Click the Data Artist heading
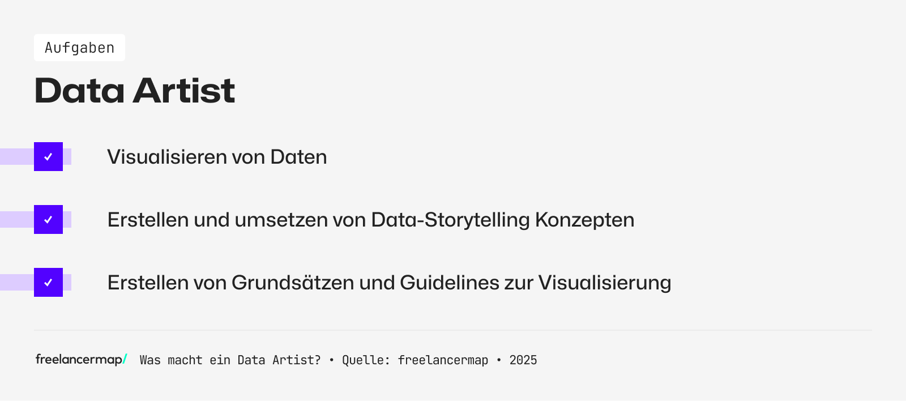Screen dimensions: 906x401 (135, 91)
